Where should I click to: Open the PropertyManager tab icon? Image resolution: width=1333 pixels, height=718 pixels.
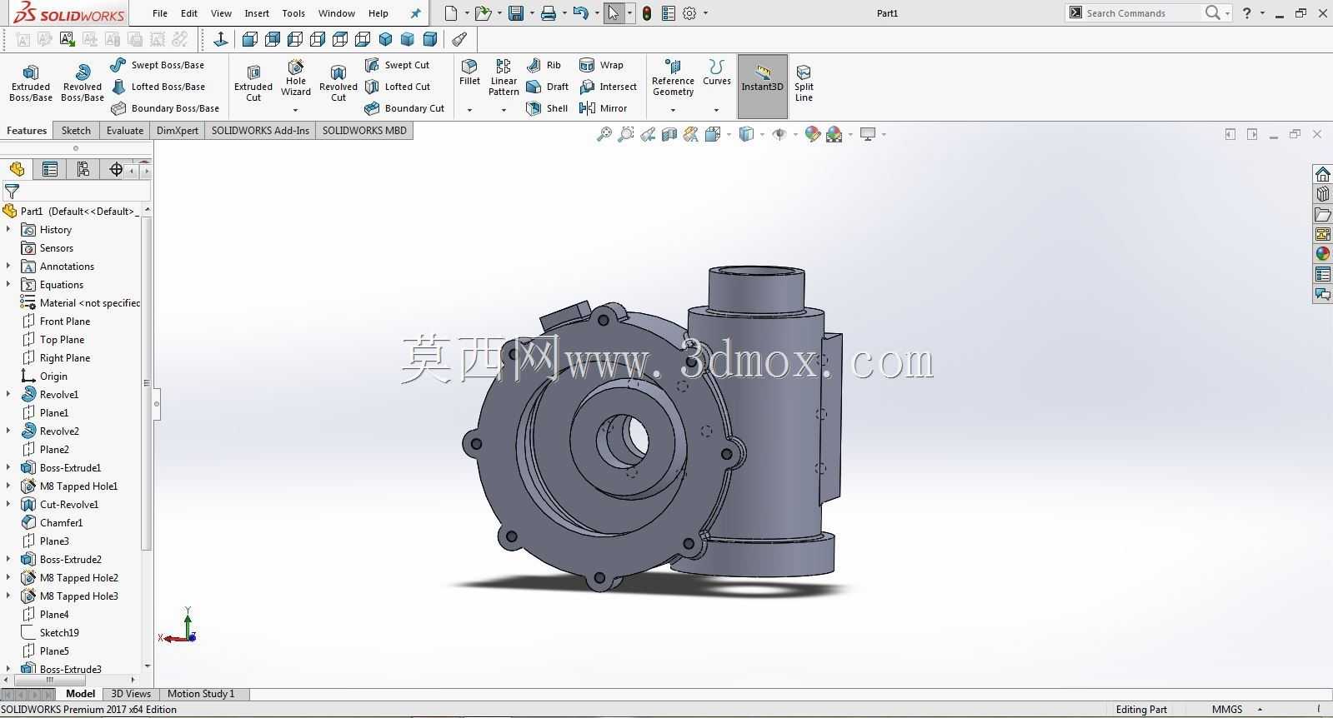50,169
